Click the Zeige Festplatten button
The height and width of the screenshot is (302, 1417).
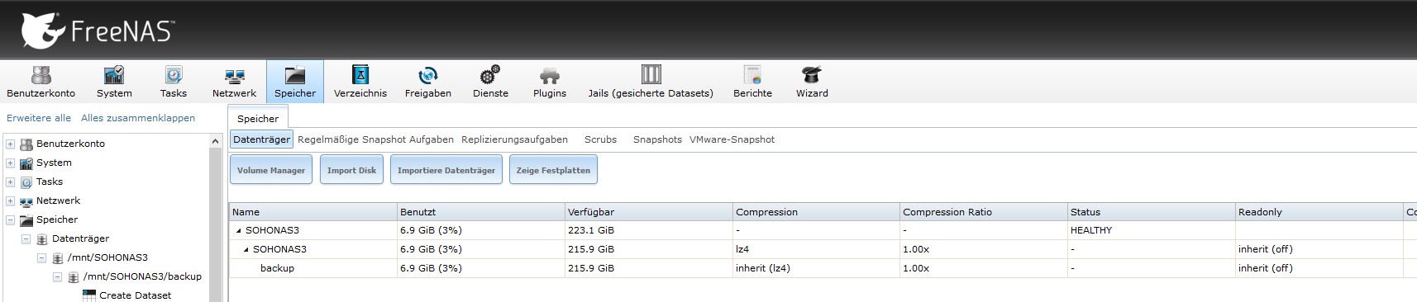(x=553, y=170)
